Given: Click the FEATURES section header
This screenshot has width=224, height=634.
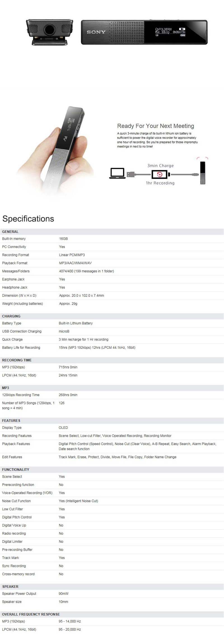Looking at the screenshot, I should coord(11,421).
